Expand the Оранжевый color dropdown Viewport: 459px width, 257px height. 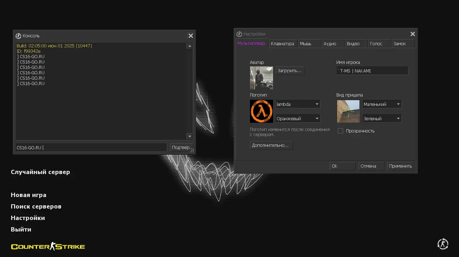297,118
